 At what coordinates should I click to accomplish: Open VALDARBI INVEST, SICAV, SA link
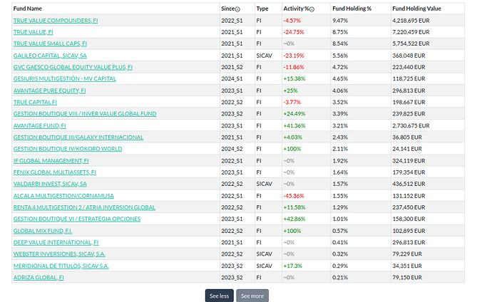tap(50, 184)
